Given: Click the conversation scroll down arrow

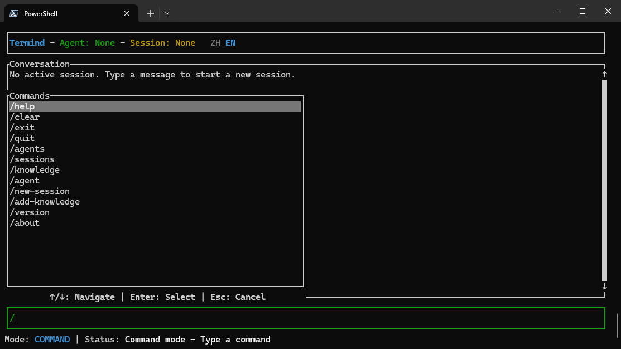Looking at the screenshot, I should click(604, 287).
